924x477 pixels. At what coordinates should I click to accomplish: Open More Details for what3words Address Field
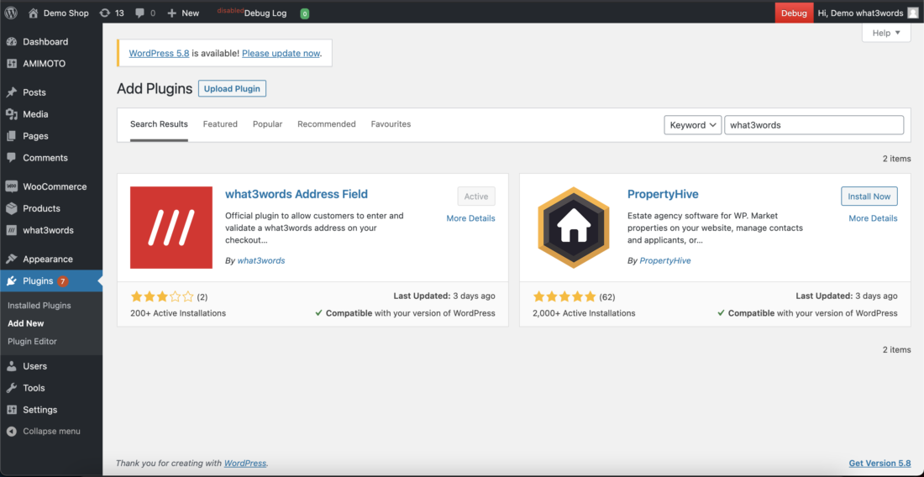point(471,218)
